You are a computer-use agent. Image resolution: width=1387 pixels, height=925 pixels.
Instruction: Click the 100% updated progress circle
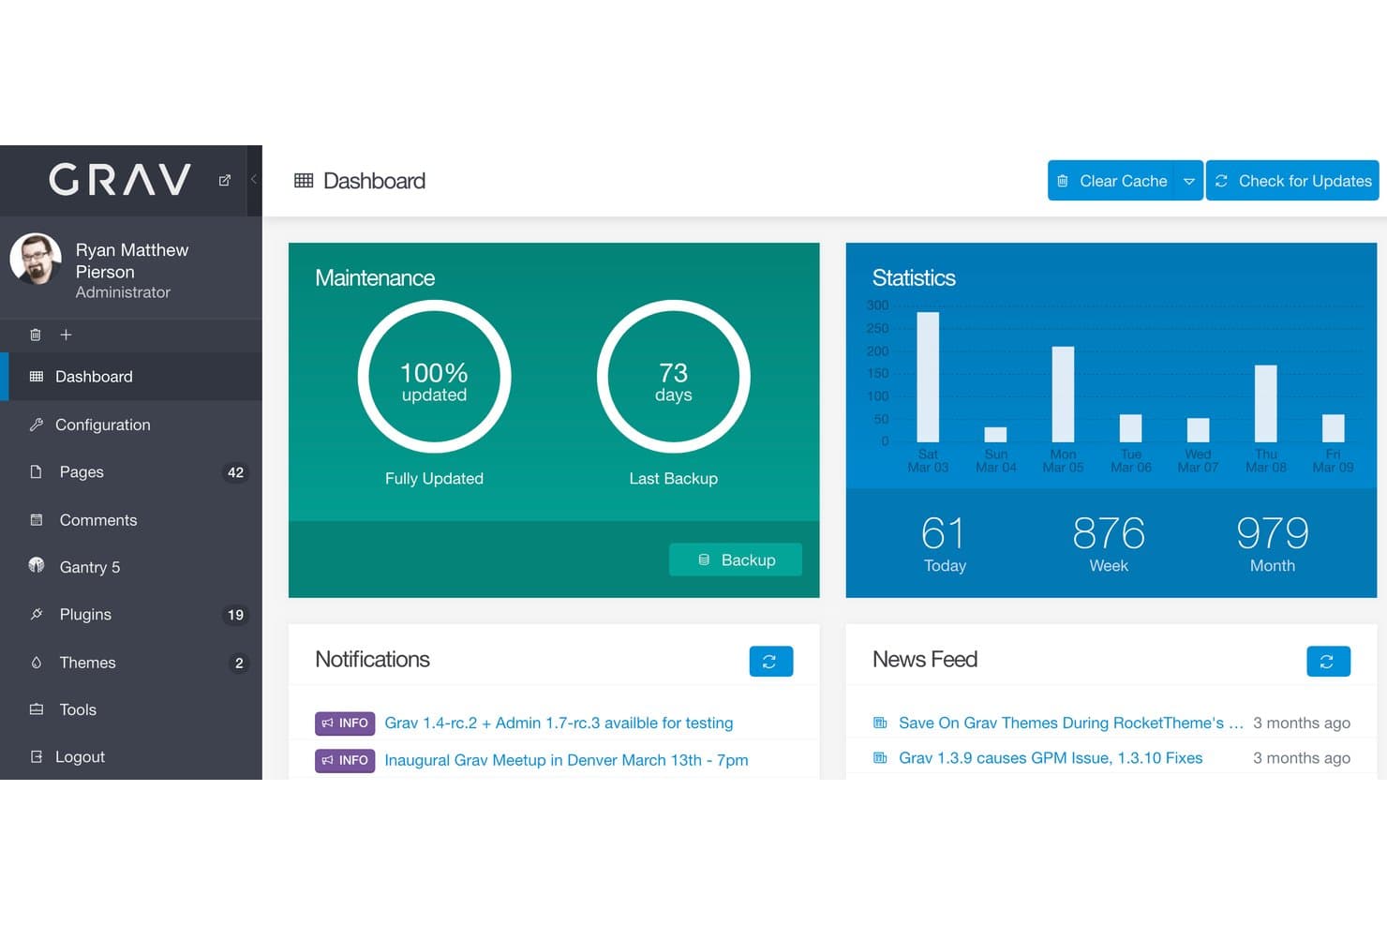[434, 377]
